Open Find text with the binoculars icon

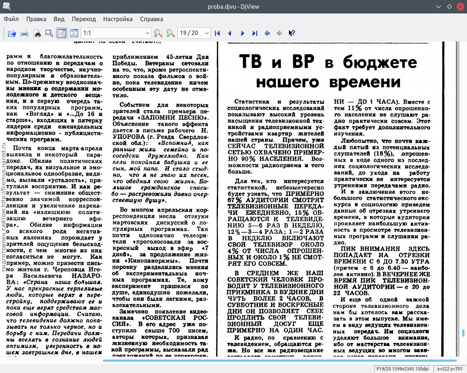37,33
